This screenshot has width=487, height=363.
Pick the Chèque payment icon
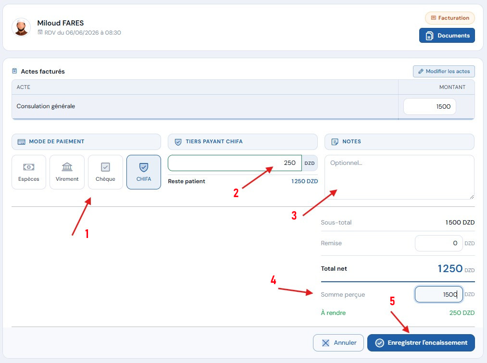pyautogui.click(x=105, y=167)
